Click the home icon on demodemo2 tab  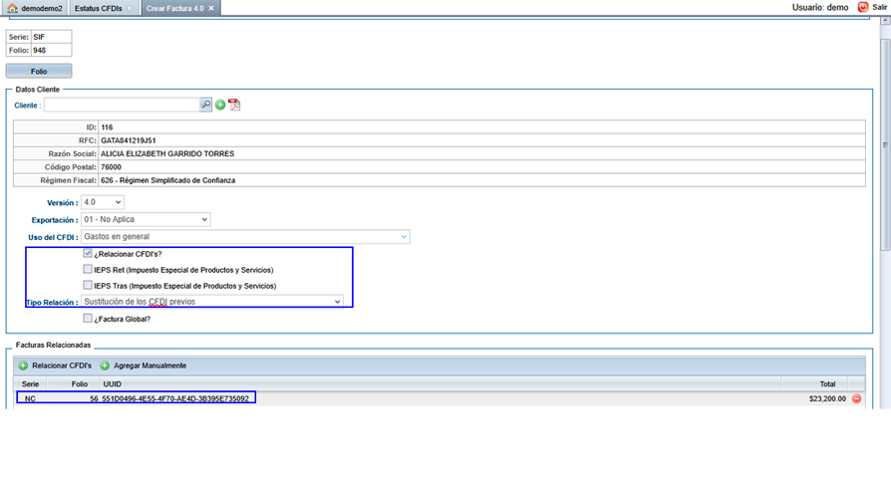coord(12,8)
